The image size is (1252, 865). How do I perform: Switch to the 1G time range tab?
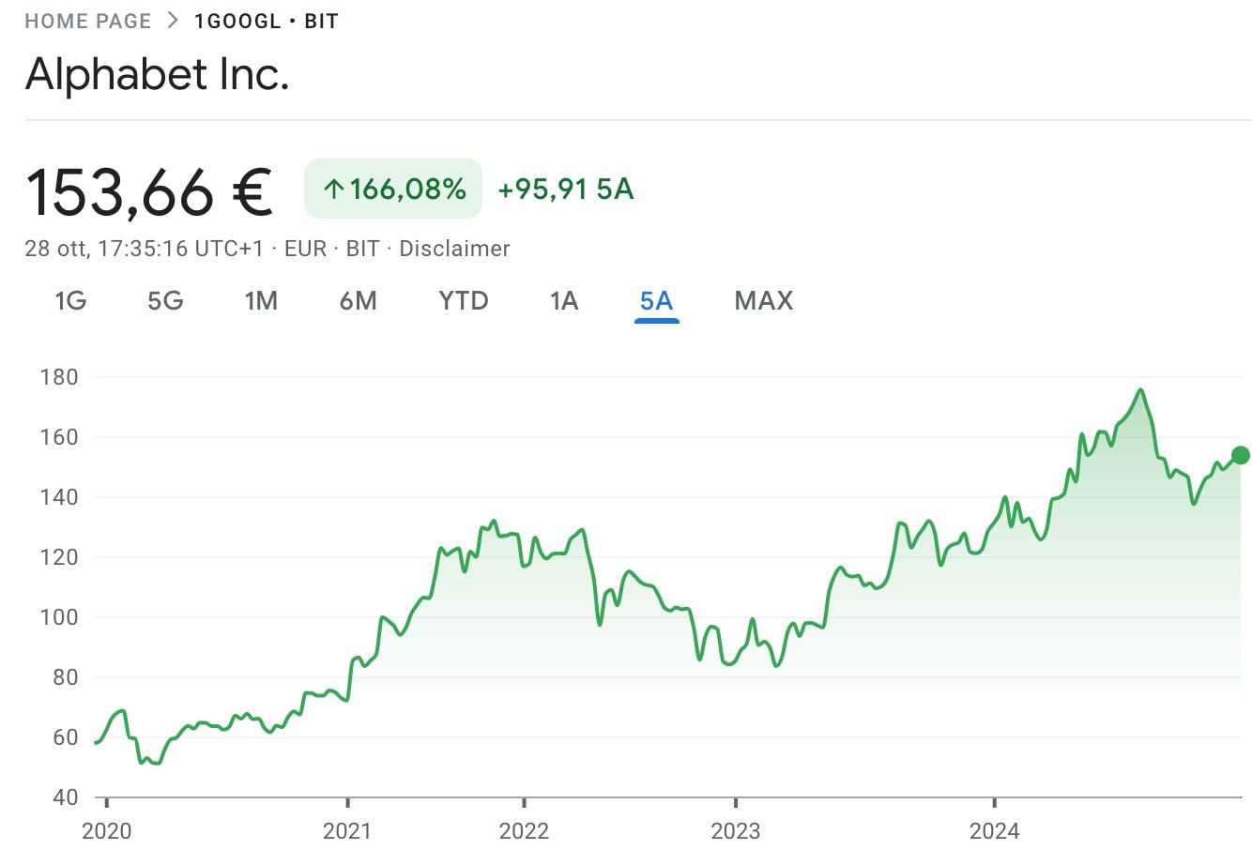(69, 300)
